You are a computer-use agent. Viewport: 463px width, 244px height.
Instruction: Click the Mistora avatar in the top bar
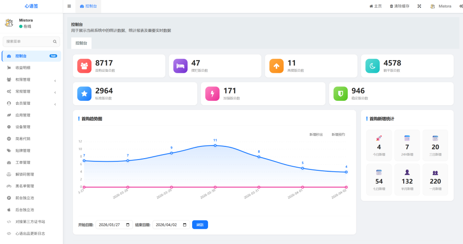tap(433, 6)
